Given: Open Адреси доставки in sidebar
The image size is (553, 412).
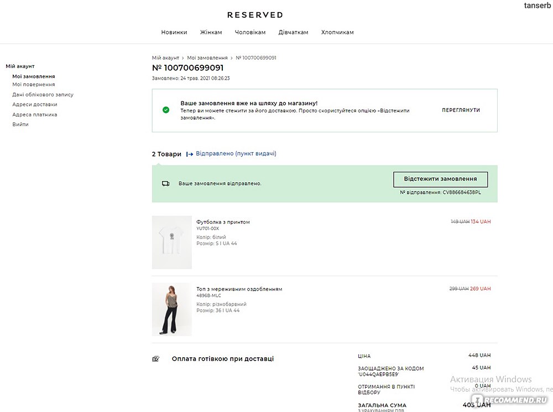Looking at the screenshot, I should click(x=34, y=105).
